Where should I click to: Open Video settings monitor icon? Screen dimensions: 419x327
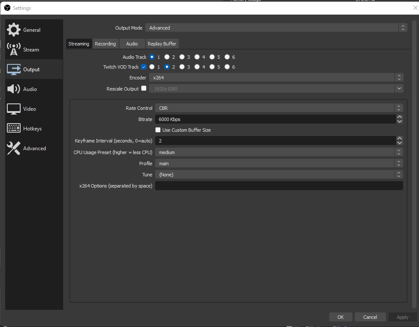point(14,109)
